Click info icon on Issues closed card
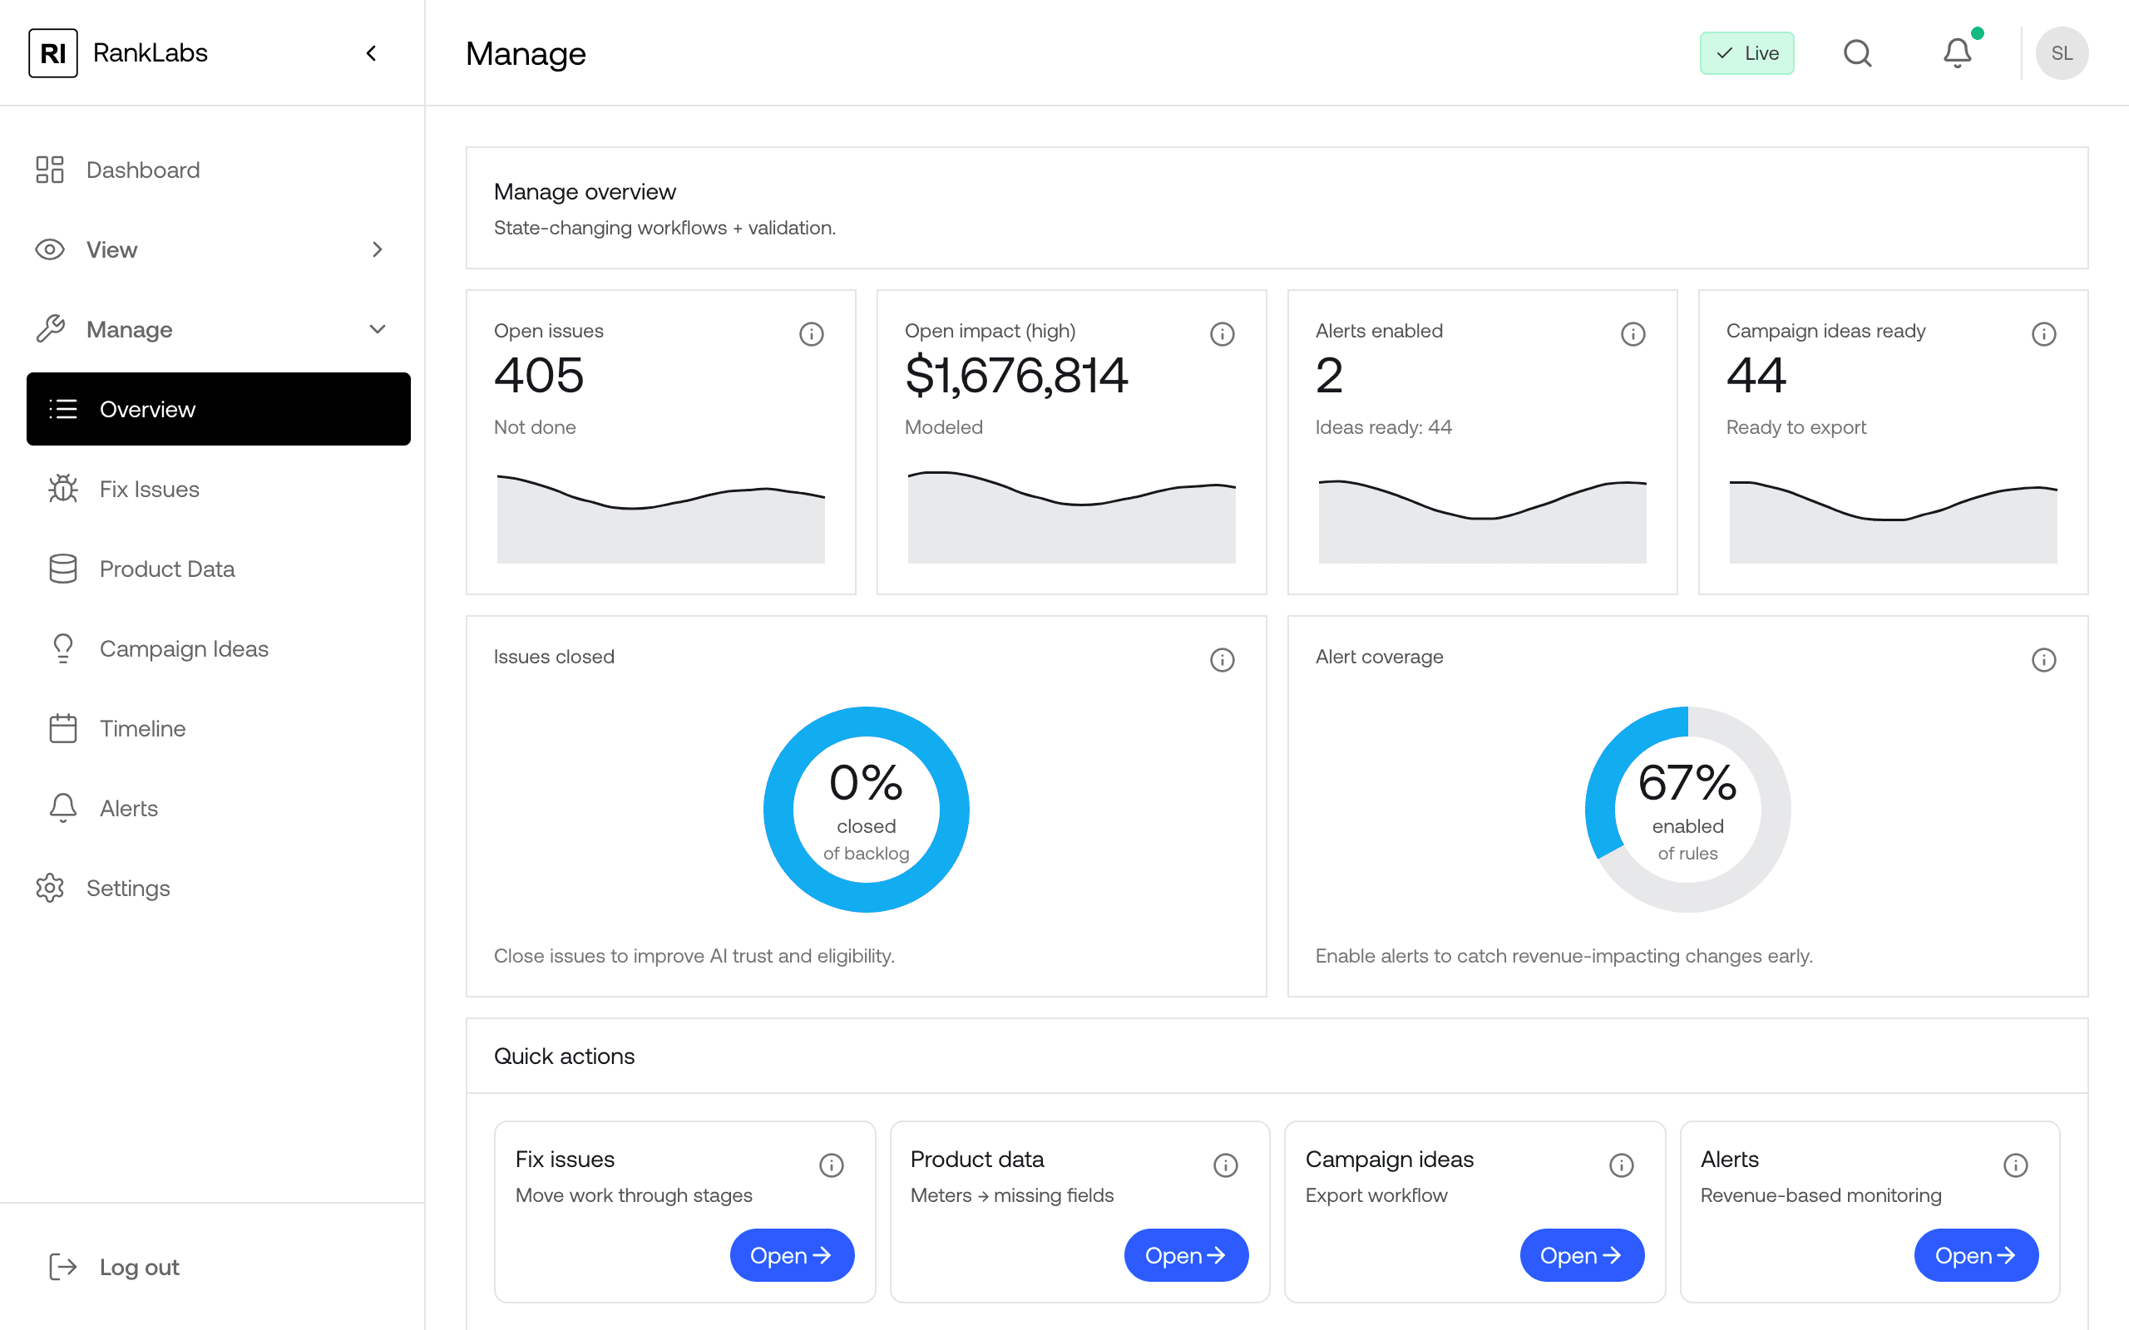 click(1222, 660)
